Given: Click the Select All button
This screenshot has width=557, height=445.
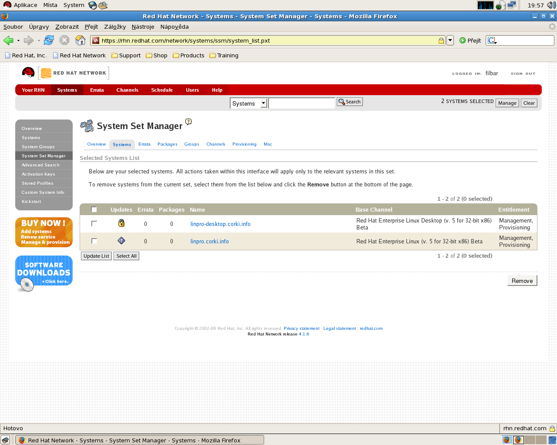Looking at the screenshot, I should tap(127, 256).
